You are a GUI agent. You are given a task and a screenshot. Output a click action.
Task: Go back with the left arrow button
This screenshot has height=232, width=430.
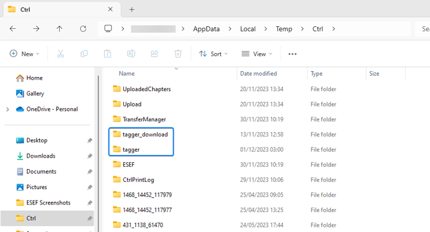[13, 29]
